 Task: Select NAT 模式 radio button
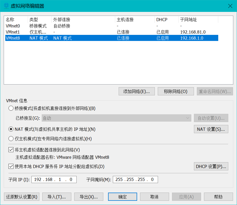(11, 129)
